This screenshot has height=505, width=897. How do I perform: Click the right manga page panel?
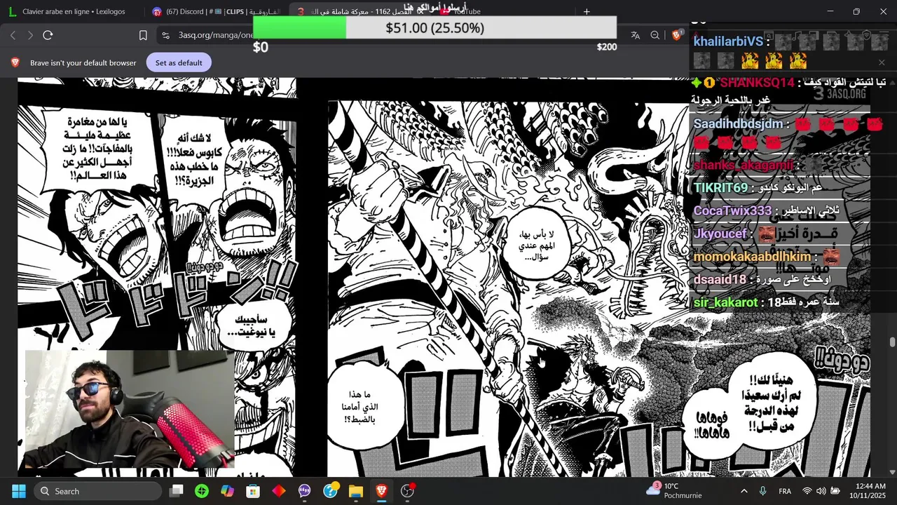pos(598,288)
